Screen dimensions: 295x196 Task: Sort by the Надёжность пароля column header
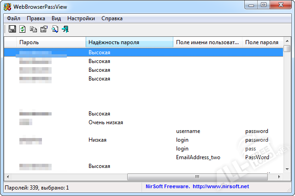tap(129, 42)
